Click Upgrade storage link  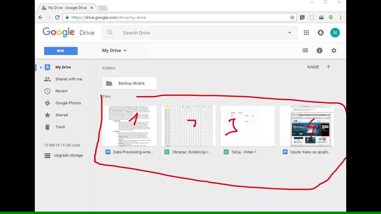point(68,155)
